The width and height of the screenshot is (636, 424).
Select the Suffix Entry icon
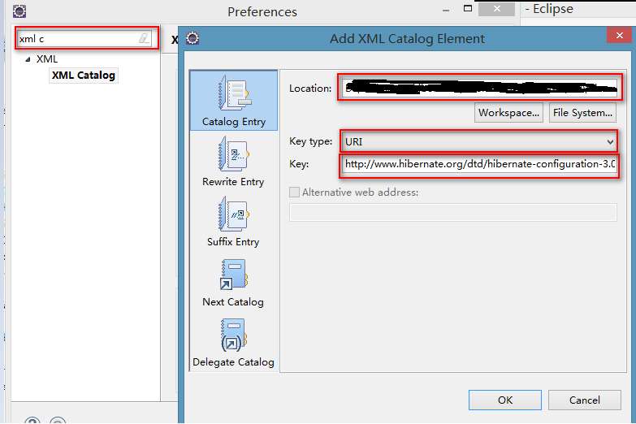(233, 214)
